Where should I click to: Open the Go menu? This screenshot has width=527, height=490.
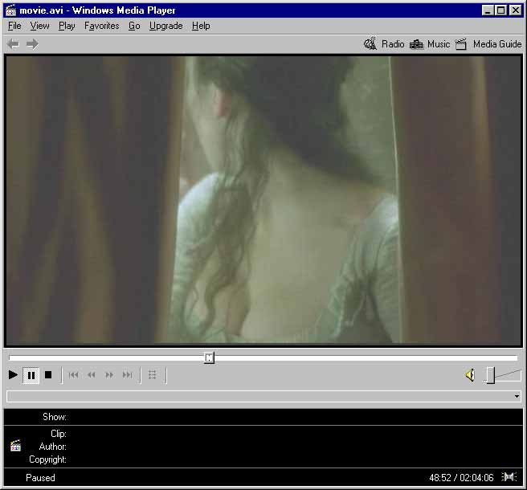tap(134, 26)
